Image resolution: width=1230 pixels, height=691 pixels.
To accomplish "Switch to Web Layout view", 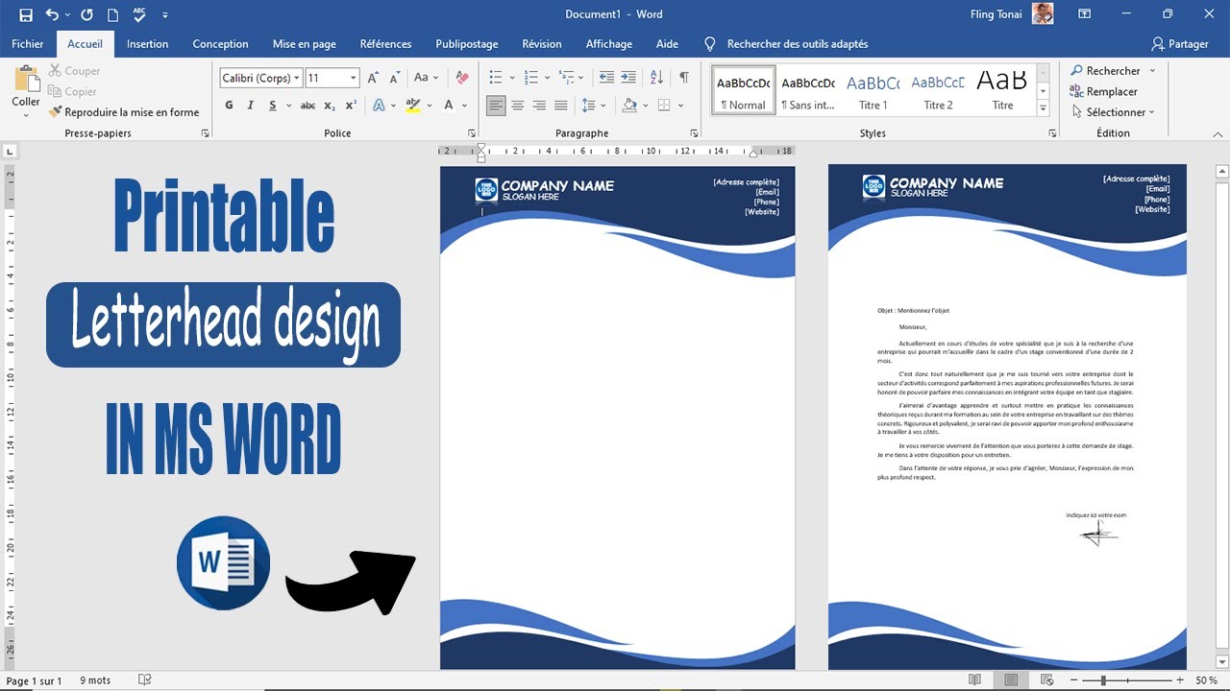I will 1046,679.
